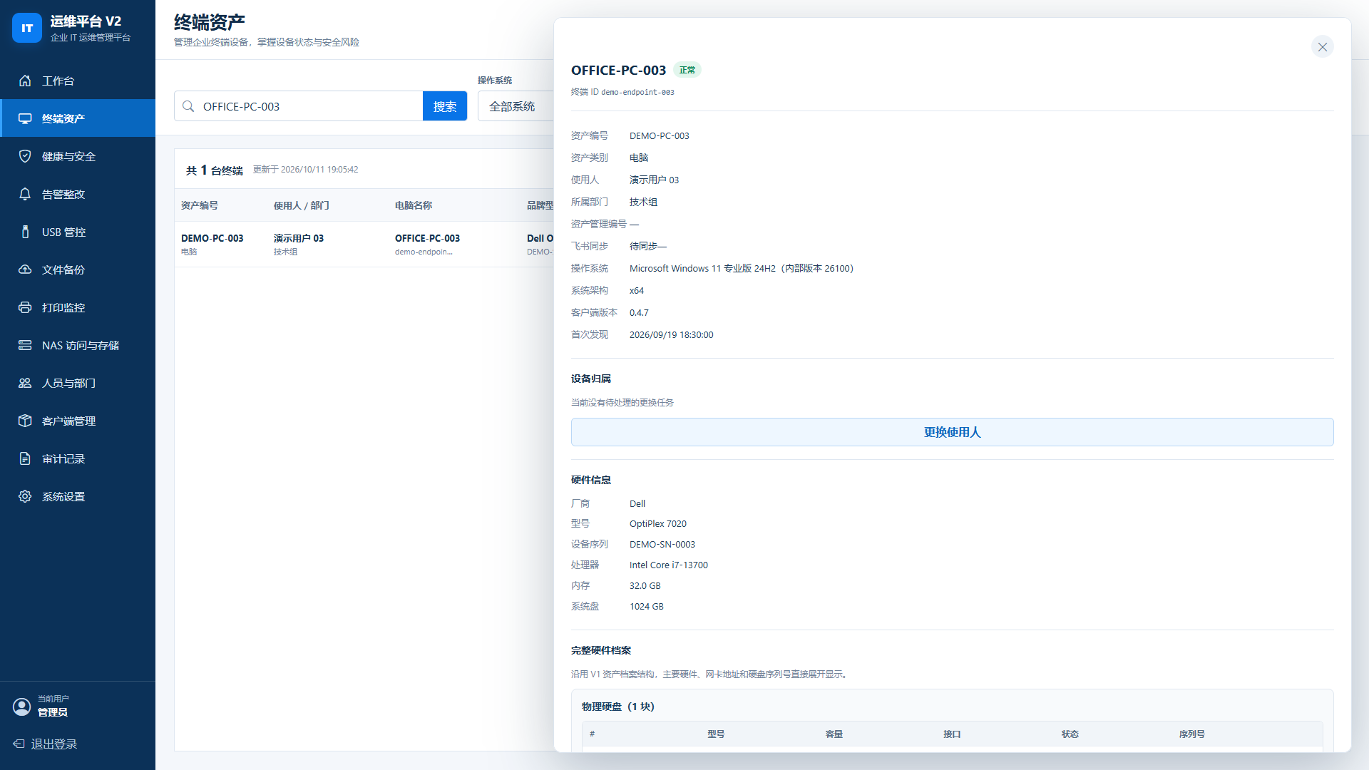Click the OFFICE-PC-003 search input field
This screenshot has width=1369, height=770.
(x=299, y=106)
